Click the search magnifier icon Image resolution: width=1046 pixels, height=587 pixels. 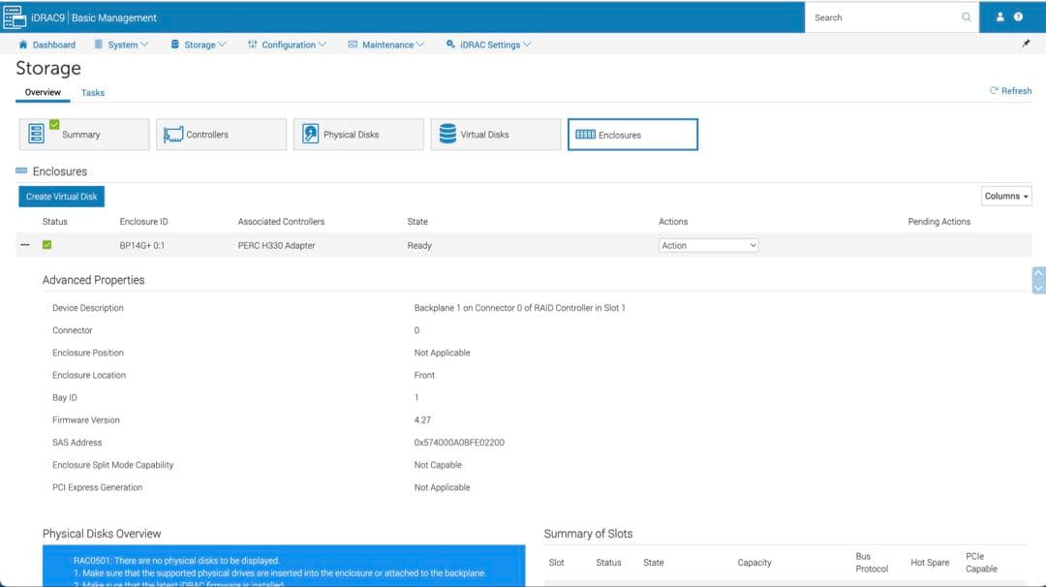pyautogui.click(x=966, y=17)
